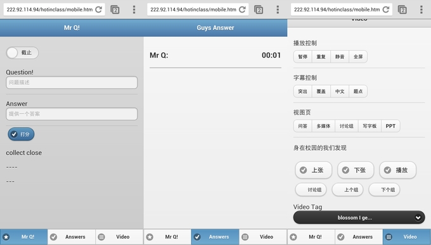The height and width of the screenshot is (245, 431).
Task: Open the overflow menu in the Guys Answer screen browser
Action: pyautogui.click(x=278, y=9)
